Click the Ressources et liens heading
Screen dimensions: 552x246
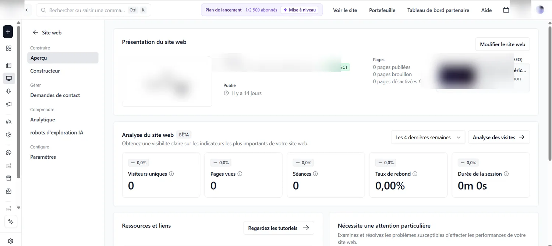click(x=146, y=226)
